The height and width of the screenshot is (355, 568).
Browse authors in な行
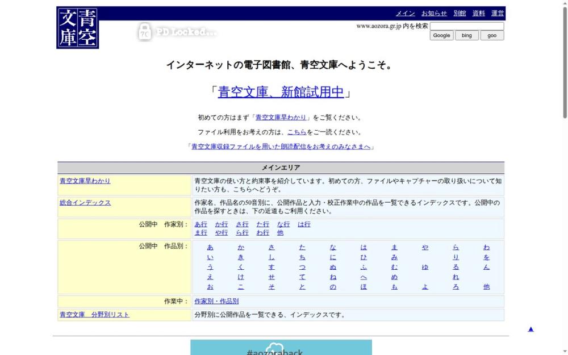[283, 224]
